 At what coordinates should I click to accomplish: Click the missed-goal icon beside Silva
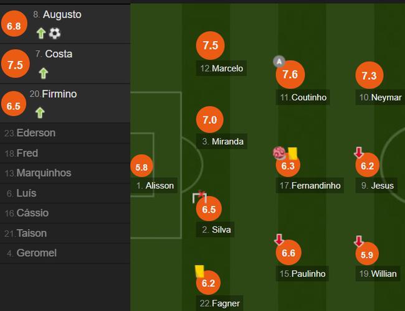[x=199, y=197]
